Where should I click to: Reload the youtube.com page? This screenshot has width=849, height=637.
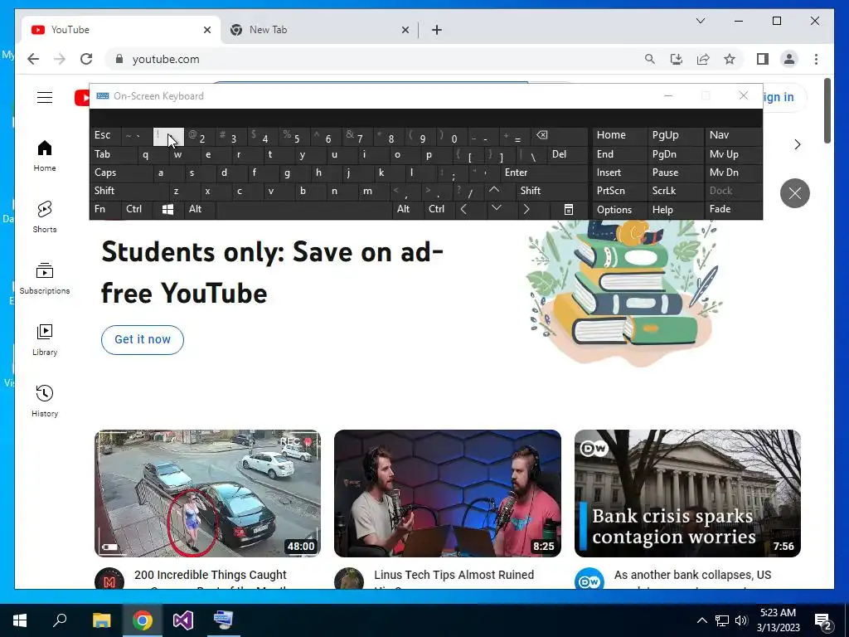click(x=86, y=59)
